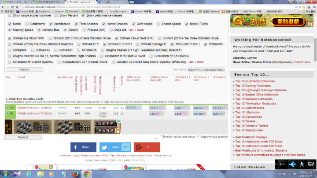Enable the Process (nm) checkbox
Screen dimensions: 317x178
pyautogui.click(x=84, y=30)
